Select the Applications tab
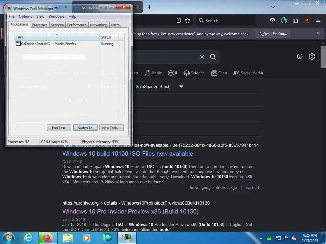 point(19,24)
